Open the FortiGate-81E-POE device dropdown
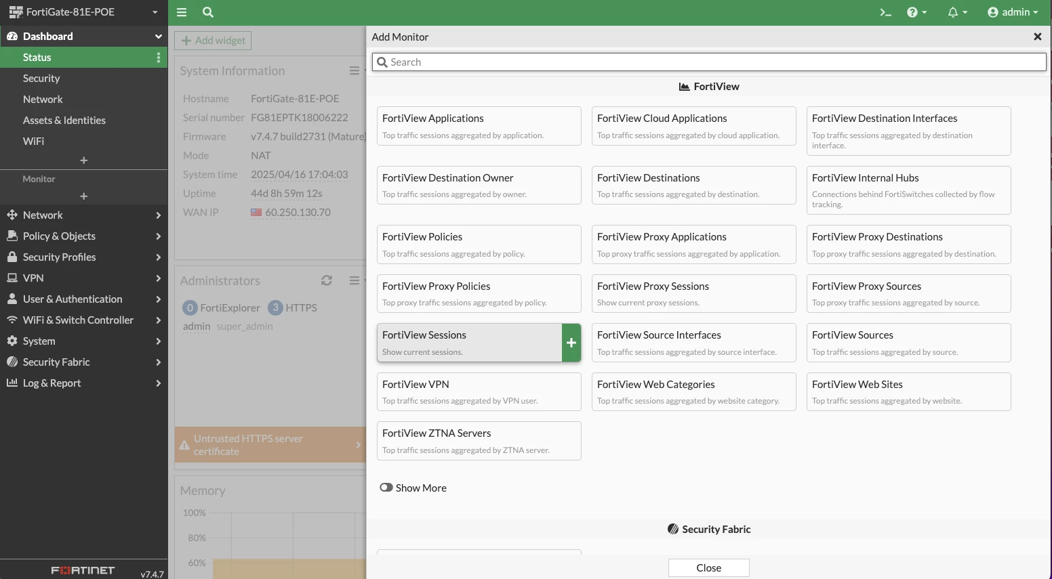The height and width of the screenshot is (579, 1052). 84,12
